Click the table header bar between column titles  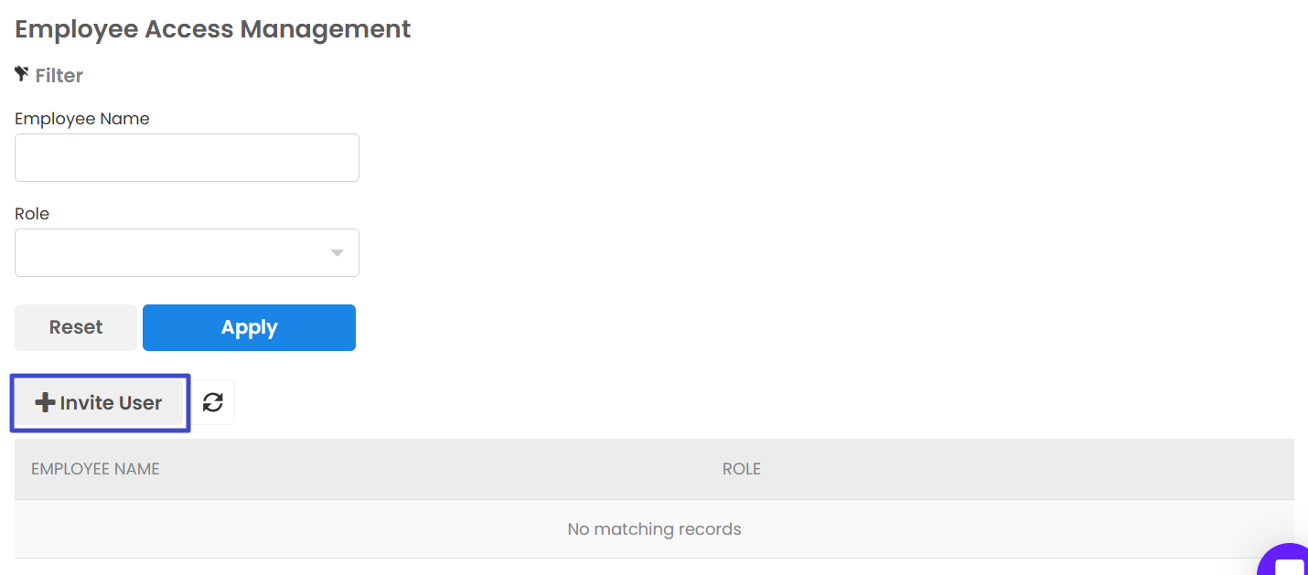coord(439,469)
